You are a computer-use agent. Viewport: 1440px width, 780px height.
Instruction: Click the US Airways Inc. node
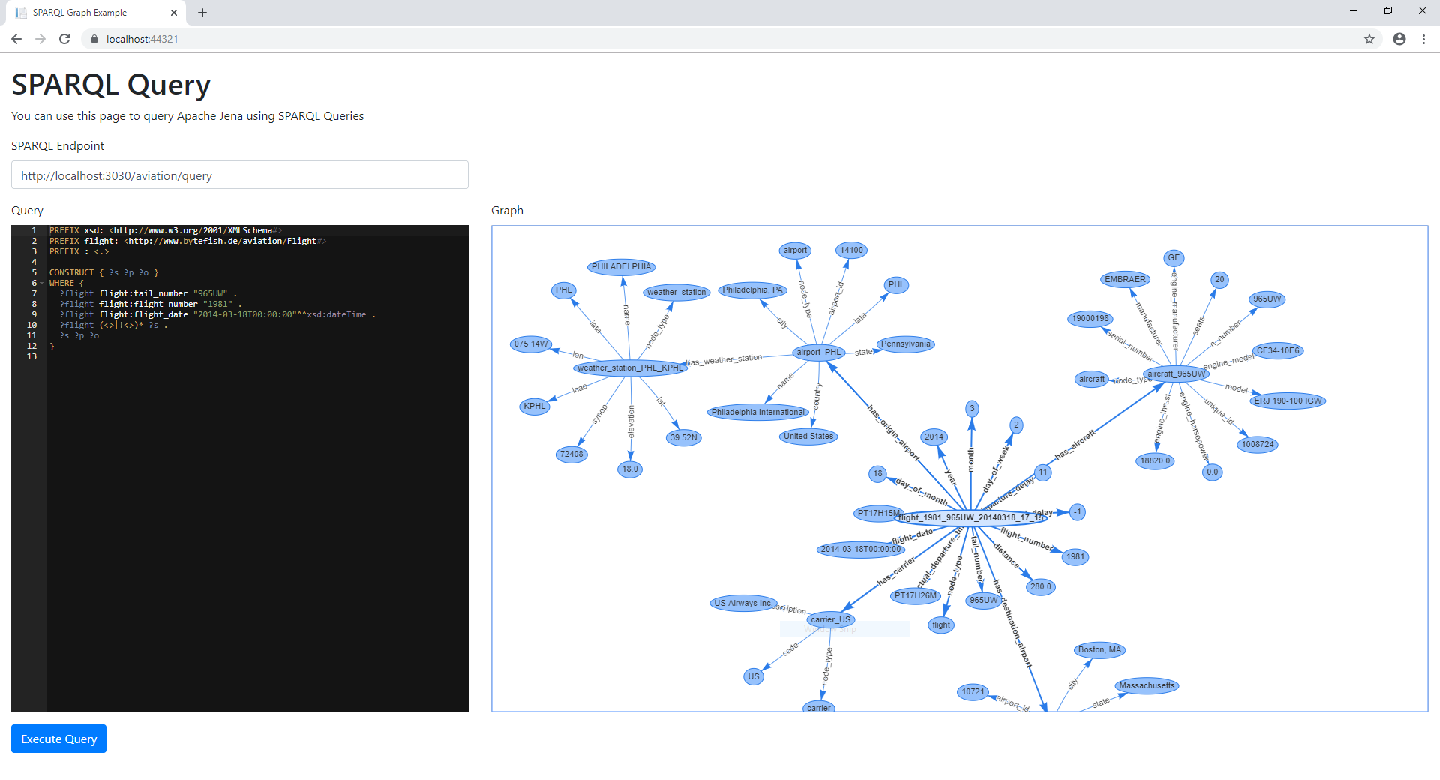tap(742, 603)
